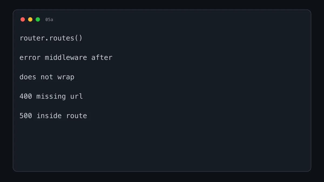Viewport: 324px width, 182px height.
Task: Click the word route in last line
Action: (76, 116)
